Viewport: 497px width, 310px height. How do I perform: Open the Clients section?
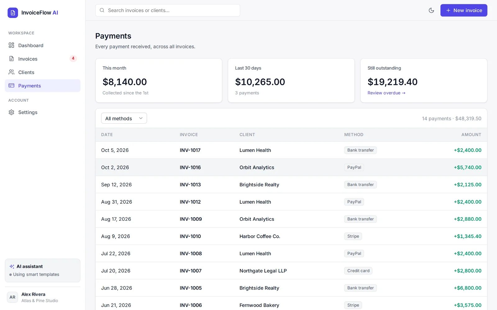click(x=43, y=72)
